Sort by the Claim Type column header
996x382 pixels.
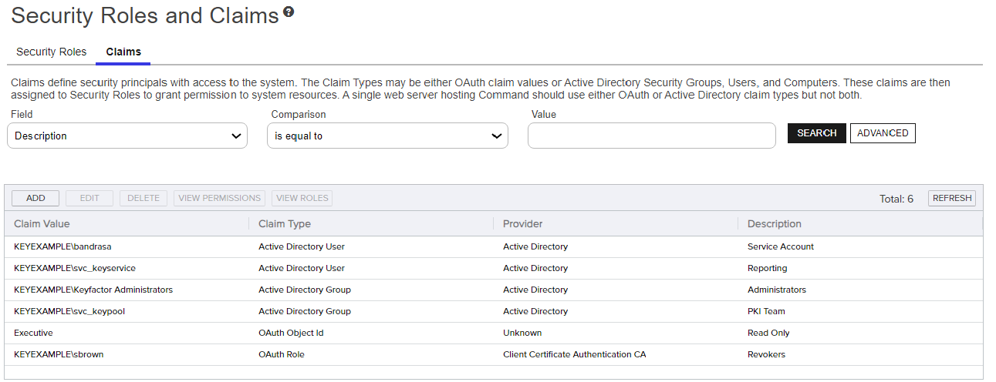click(285, 224)
